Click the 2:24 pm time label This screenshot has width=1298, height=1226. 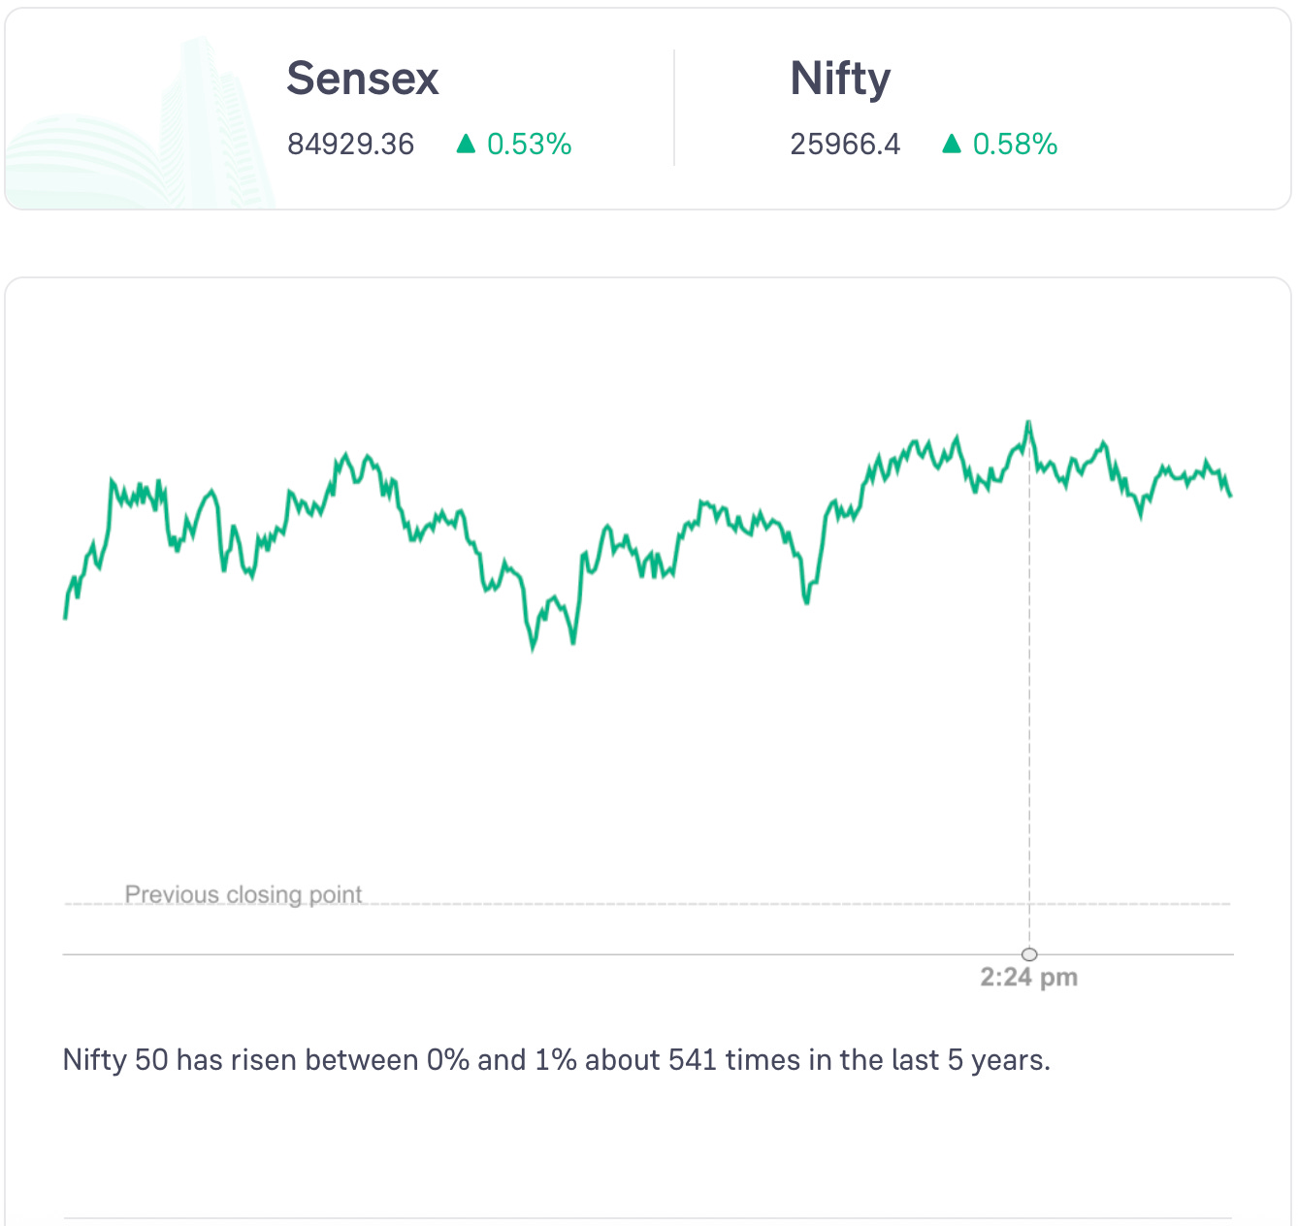click(1028, 977)
